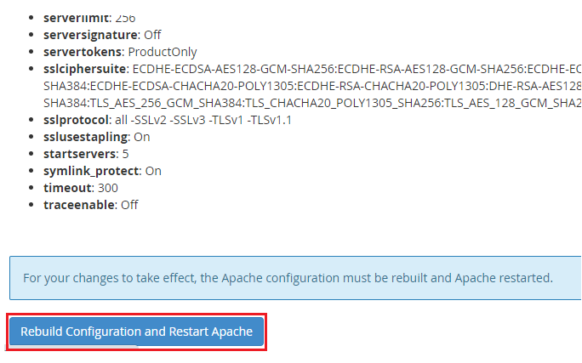Click the servertokens setting label
The height and width of the screenshot is (363, 582).
click(83, 52)
